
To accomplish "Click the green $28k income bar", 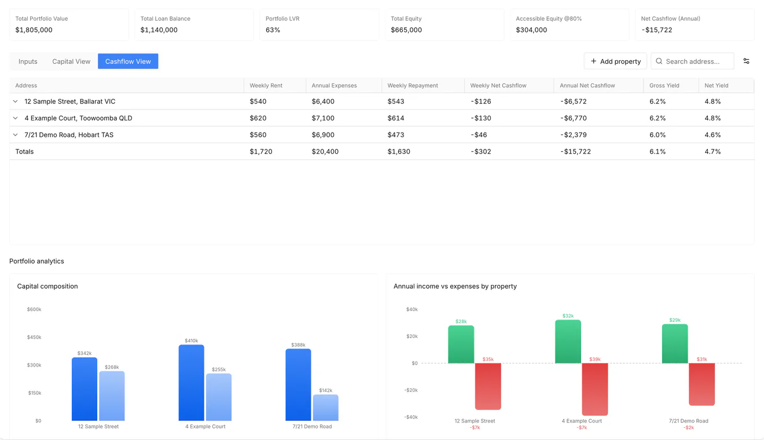I will [461, 344].
